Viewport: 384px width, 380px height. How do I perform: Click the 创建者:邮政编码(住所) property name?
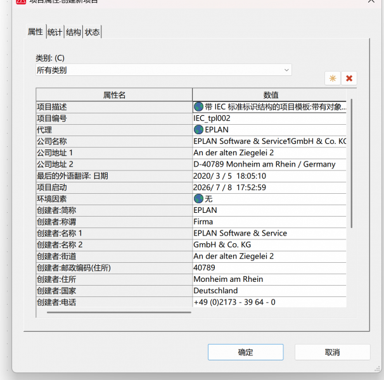pyautogui.click(x=114, y=268)
